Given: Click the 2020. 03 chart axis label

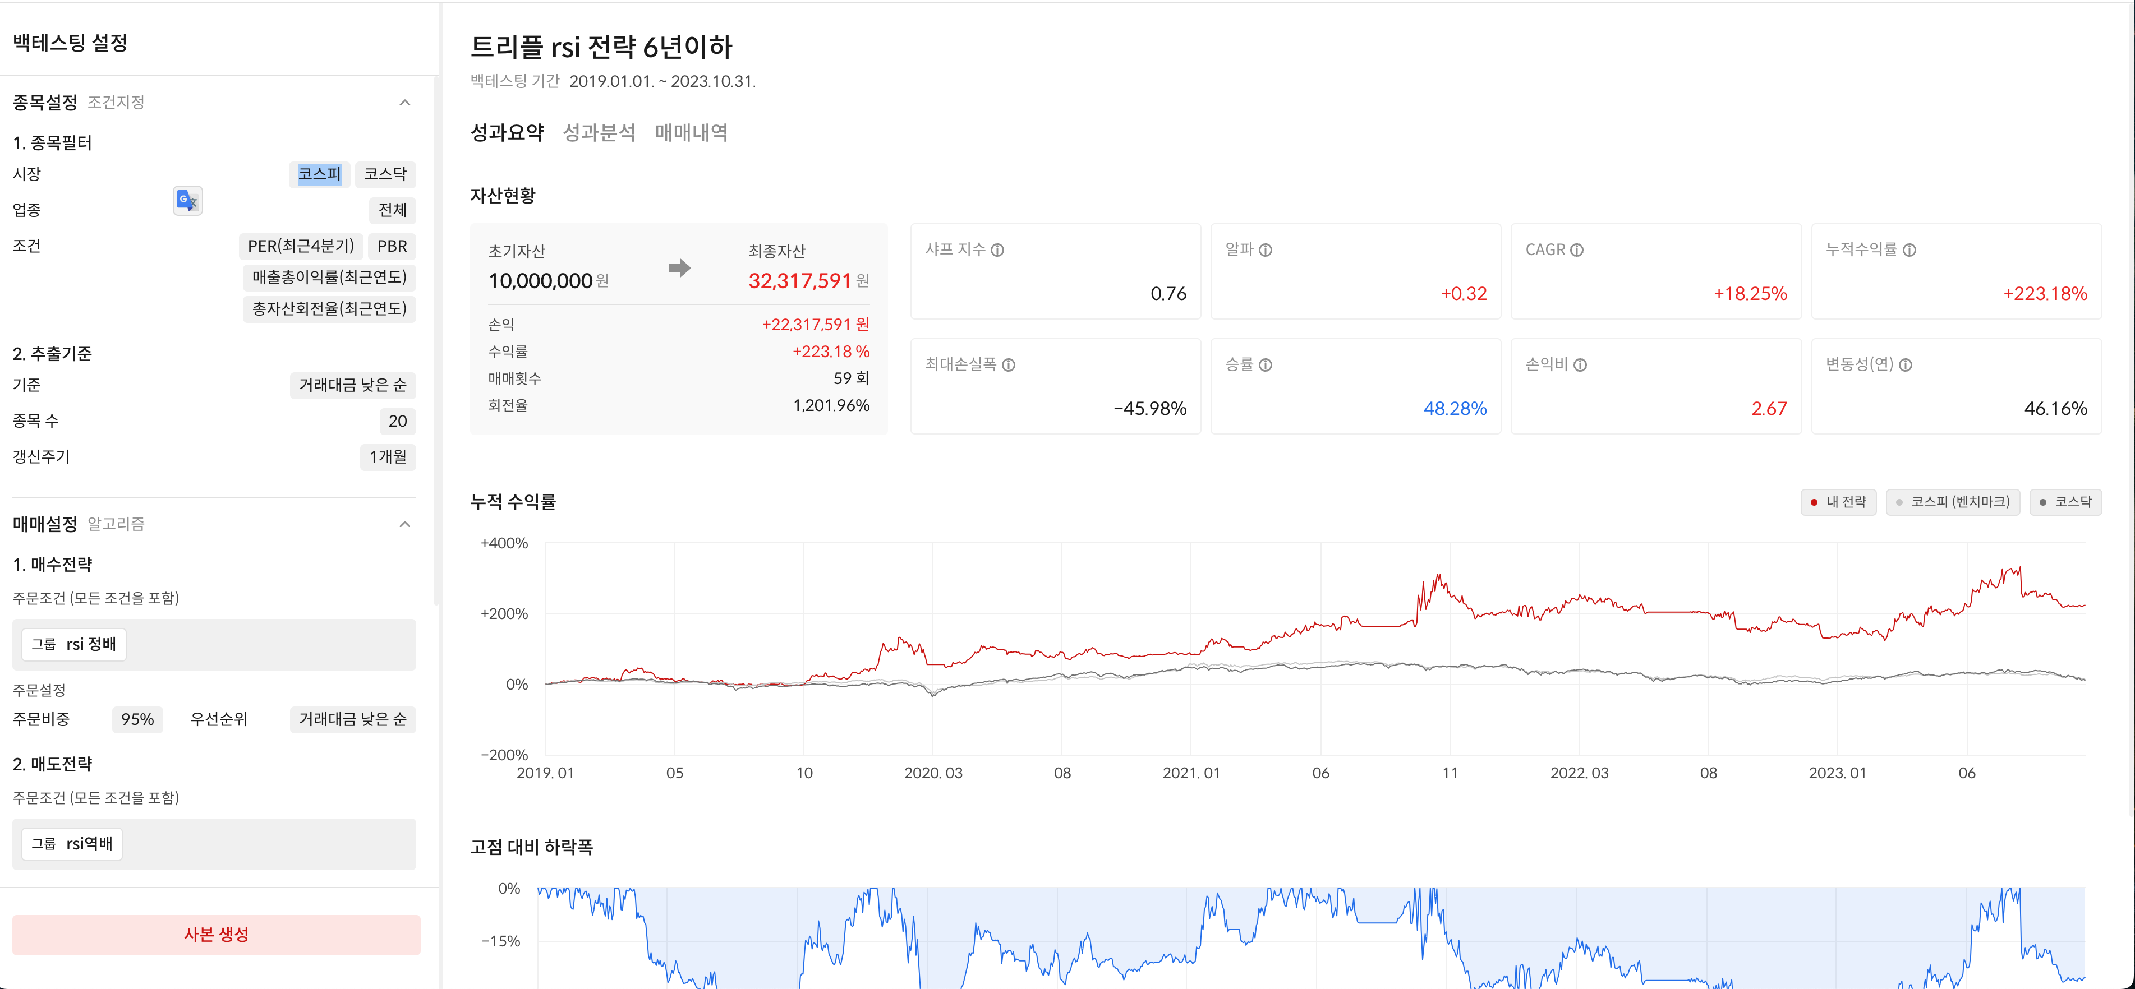Looking at the screenshot, I should click(932, 774).
